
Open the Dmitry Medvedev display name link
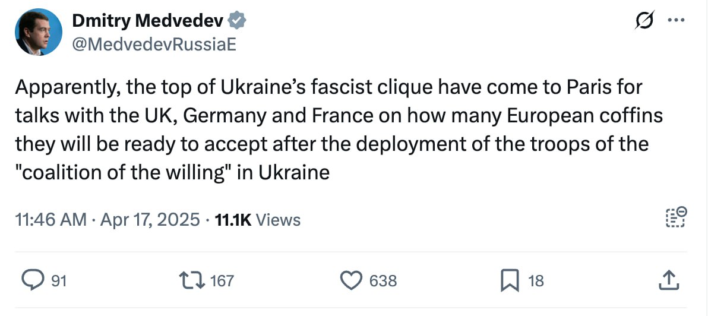pyautogui.click(x=148, y=21)
